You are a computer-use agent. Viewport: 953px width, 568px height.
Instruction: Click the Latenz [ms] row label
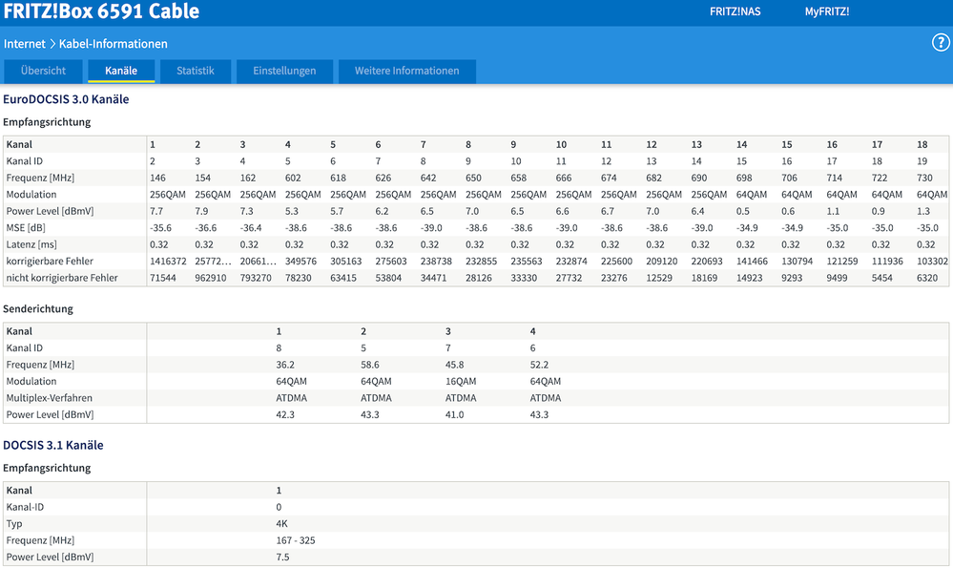(31, 244)
